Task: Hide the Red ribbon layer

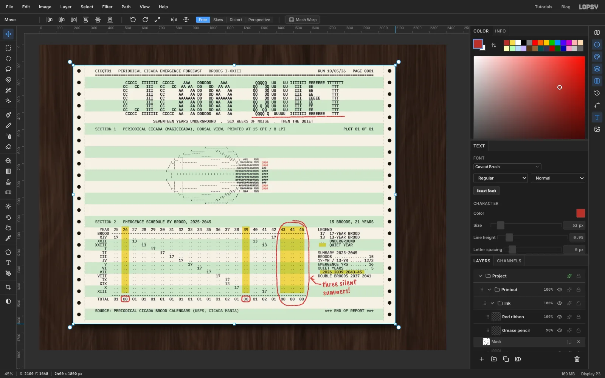Action: 560,317
